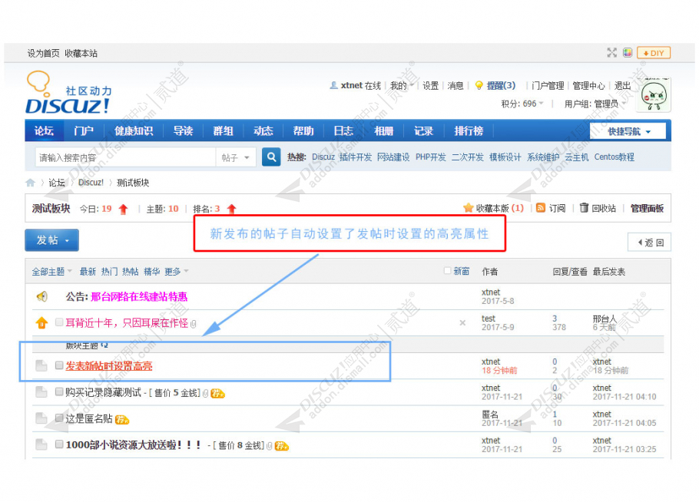Click thread folder icon beside 1000部小说资源大放送
The image size is (699, 502).
[x=41, y=444]
